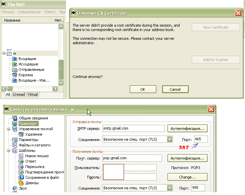Click the folder list scroll up arrow
Viewport: 245px width, 195px height.
pyautogui.click(x=61, y=26)
